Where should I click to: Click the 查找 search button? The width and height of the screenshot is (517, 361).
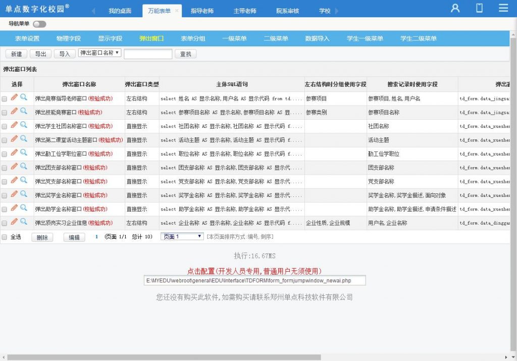coord(186,54)
